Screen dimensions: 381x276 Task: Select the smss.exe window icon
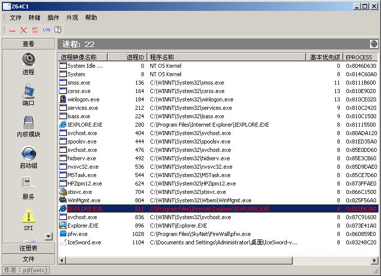(63, 83)
